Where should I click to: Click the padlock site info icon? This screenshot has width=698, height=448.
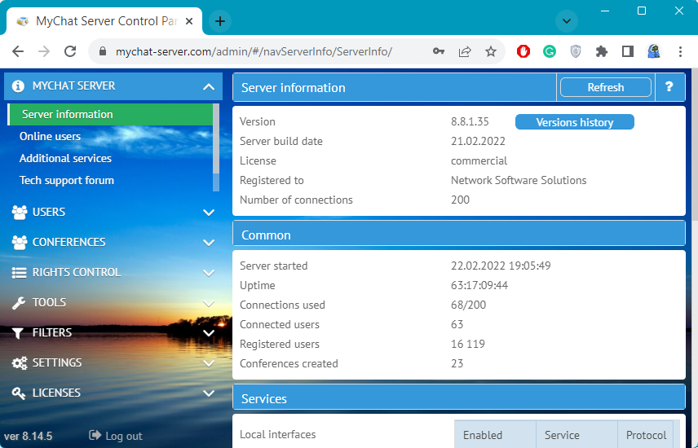[x=103, y=51]
